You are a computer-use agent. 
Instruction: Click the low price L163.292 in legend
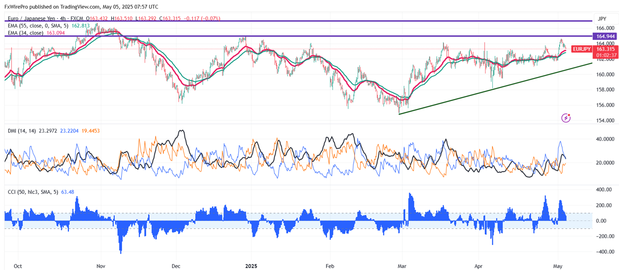pos(145,18)
